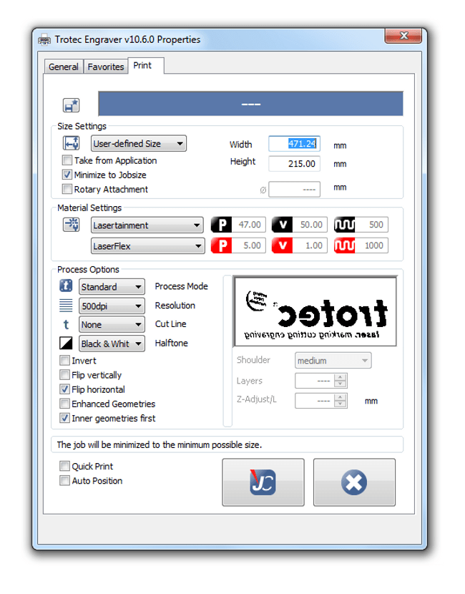Enable Take from Application checkbox
This screenshot has height=594, width=465.
pos(67,160)
